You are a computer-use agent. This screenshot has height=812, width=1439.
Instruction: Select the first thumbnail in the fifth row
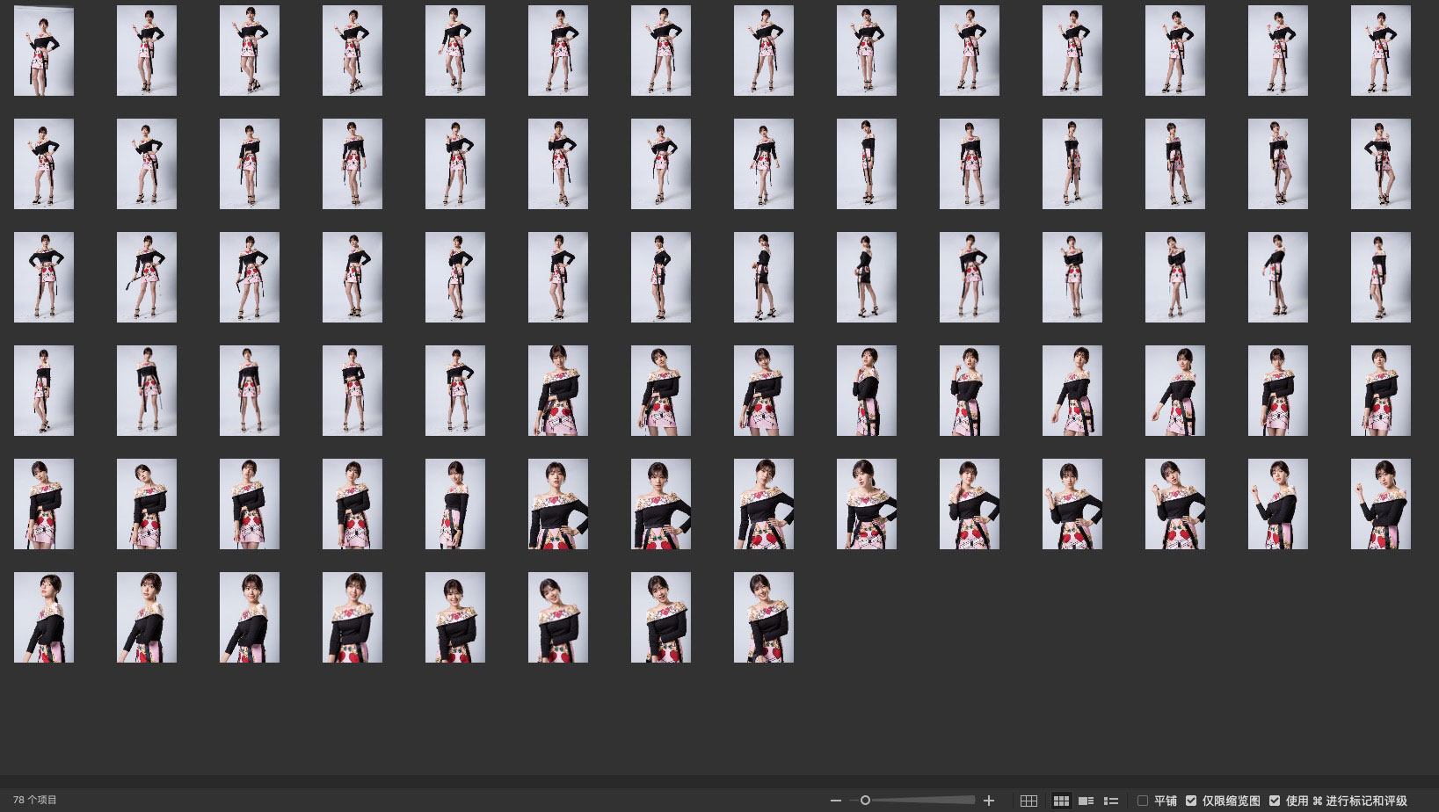pos(44,504)
